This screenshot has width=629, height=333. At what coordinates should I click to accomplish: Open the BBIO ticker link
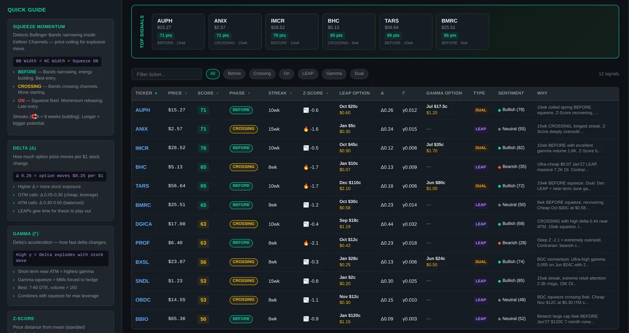tap(142, 319)
